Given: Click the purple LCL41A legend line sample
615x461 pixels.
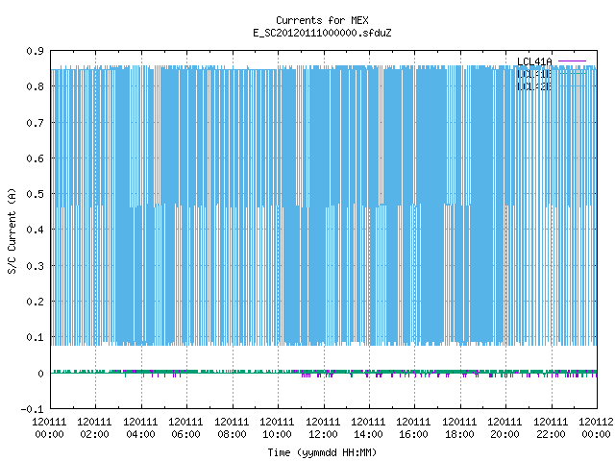Looking at the screenshot, I should coord(572,61).
